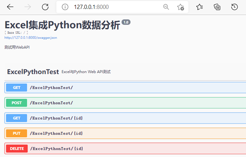246x157 pixels.
Task: Go forward using the forward arrow
Action: [28, 7]
